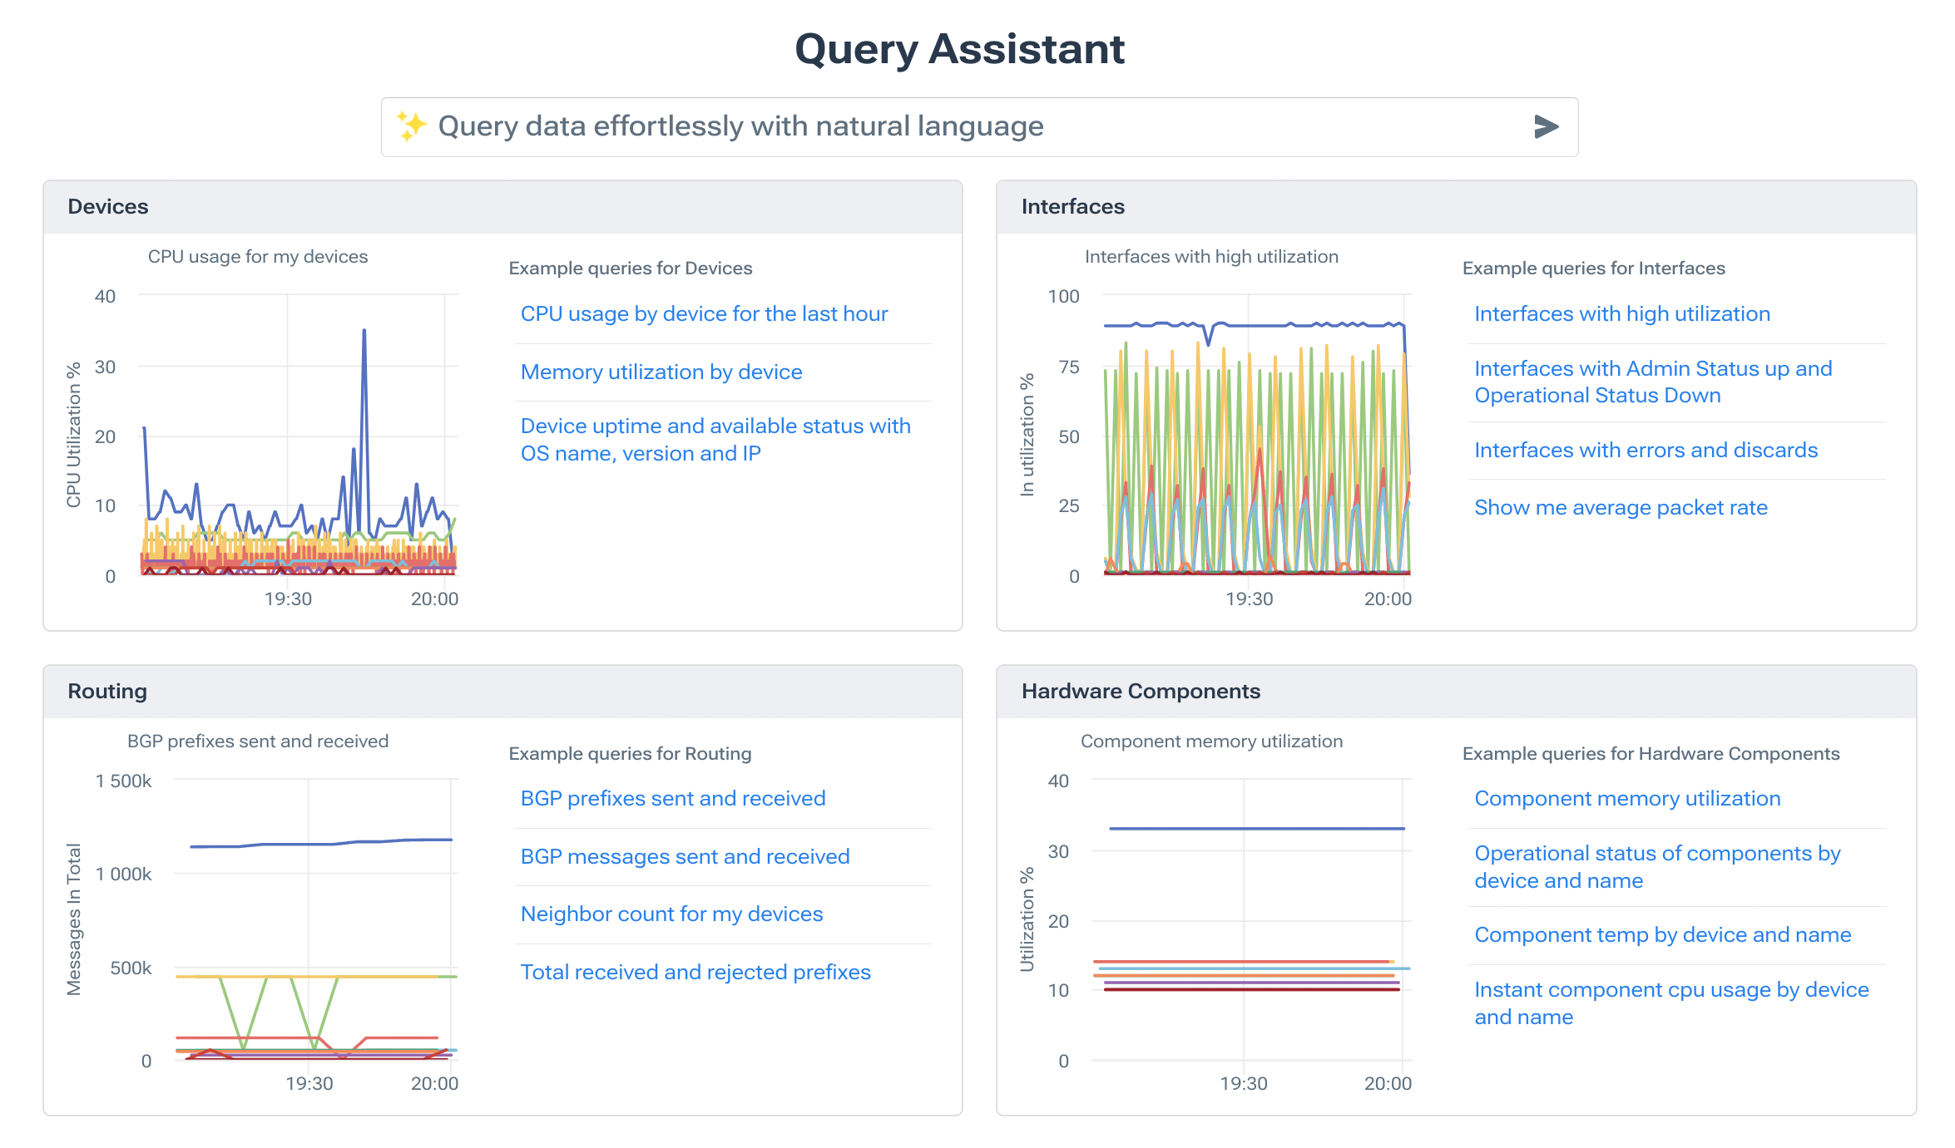Open 'Component memory utilization' link

(x=1627, y=799)
